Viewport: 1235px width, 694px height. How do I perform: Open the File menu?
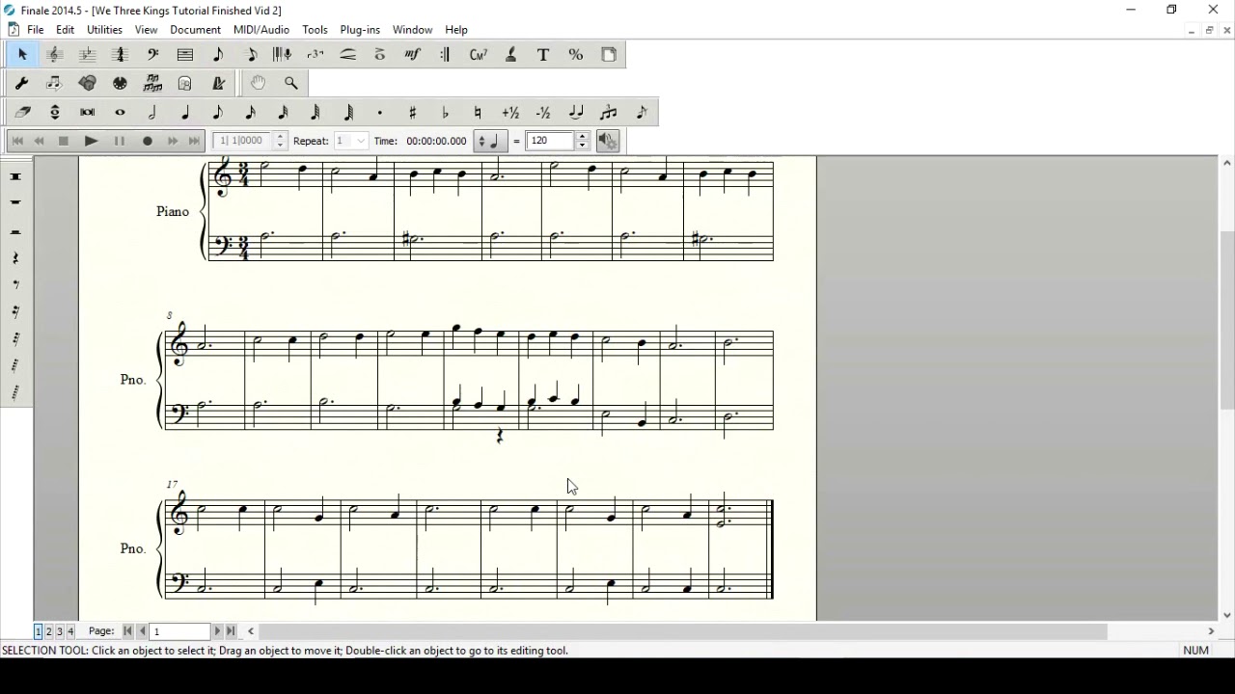[x=35, y=30]
